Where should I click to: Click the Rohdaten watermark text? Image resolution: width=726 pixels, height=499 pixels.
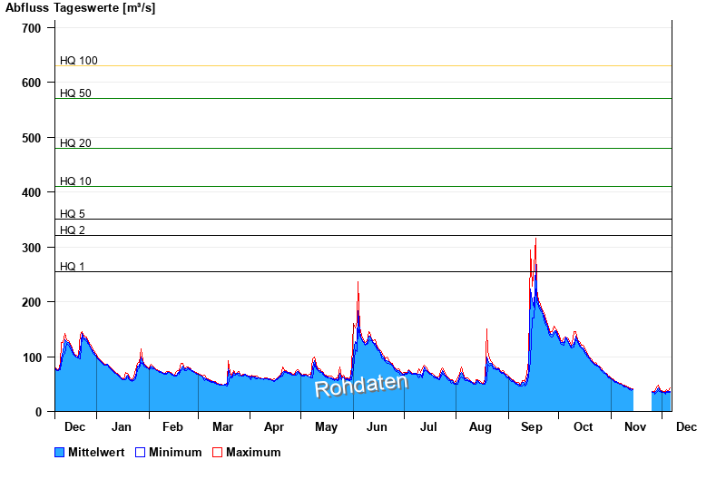point(361,385)
